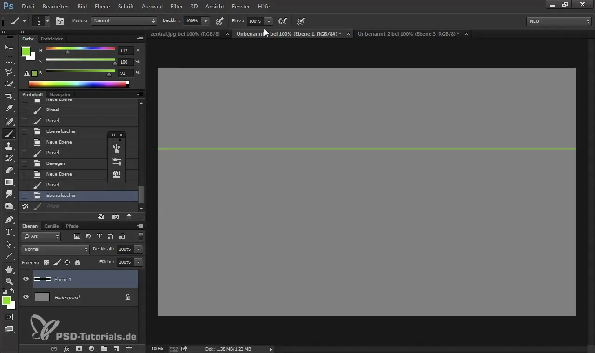
Task: Switch to the Kanäle tab
Action: [x=51, y=226]
